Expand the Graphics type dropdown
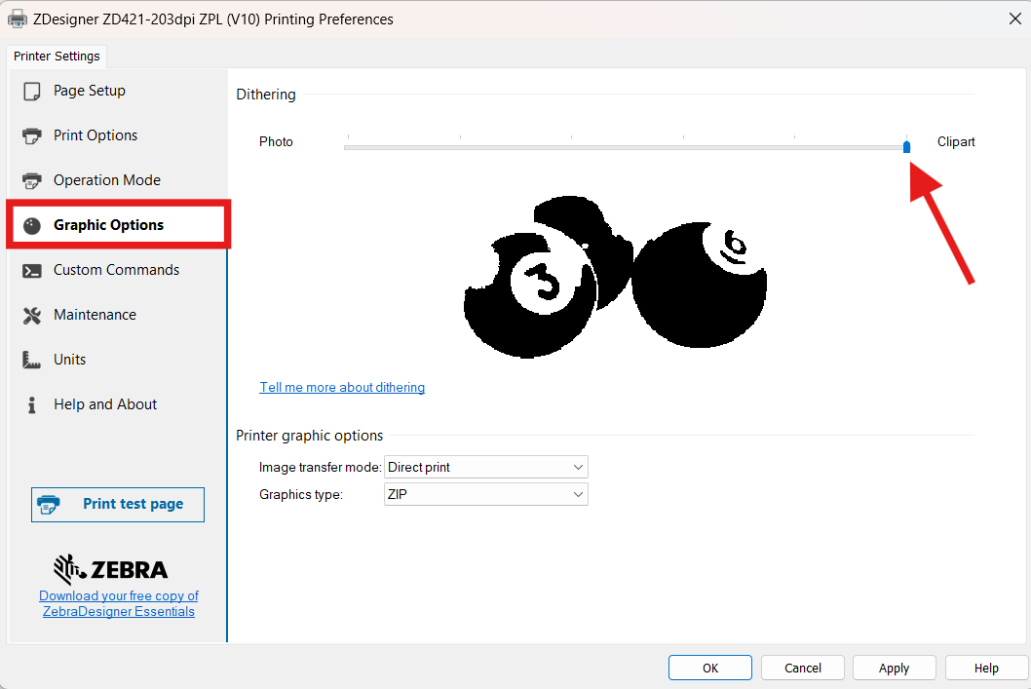The height and width of the screenshot is (689, 1031). pyautogui.click(x=577, y=494)
